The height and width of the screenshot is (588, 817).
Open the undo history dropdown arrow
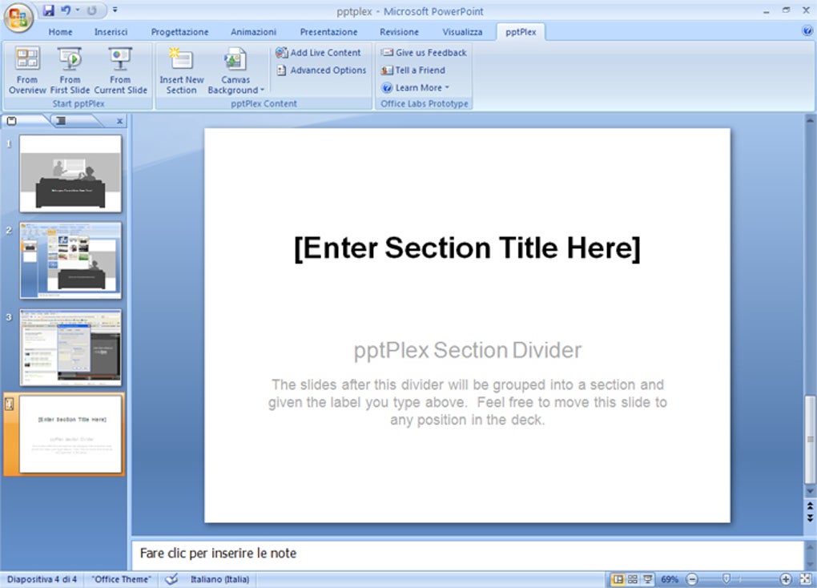pos(78,10)
